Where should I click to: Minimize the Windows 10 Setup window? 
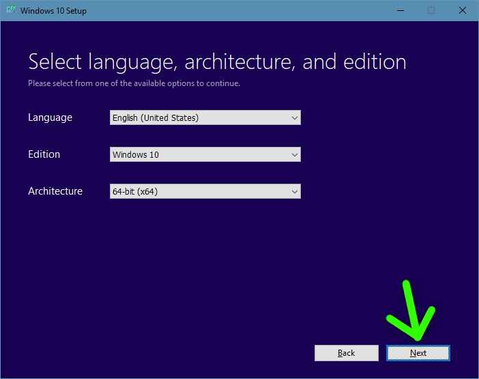[x=400, y=10]
